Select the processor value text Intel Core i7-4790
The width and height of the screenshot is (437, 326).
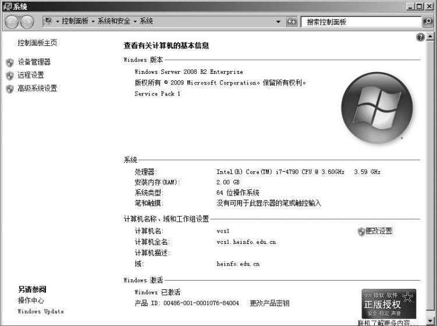(x=299, y=172)
